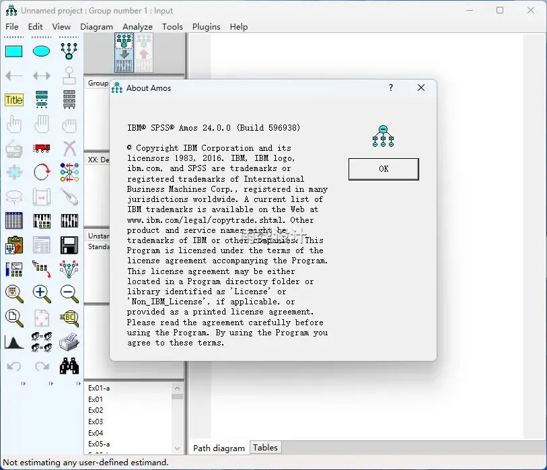Select the draw unobserved variables ellipse tool
Image resolution: width=547 pixels, height=470 pixels.
point(41,51)
